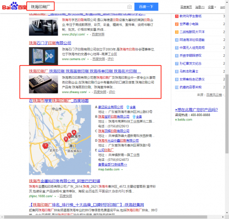Open the e.baidu.com link

pos(183,120)
